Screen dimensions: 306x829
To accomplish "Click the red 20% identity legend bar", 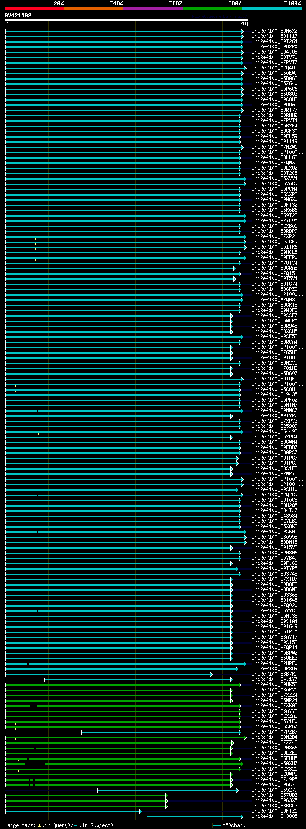I will 34,9.
